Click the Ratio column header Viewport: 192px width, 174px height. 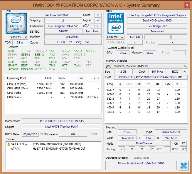point(60,78)
